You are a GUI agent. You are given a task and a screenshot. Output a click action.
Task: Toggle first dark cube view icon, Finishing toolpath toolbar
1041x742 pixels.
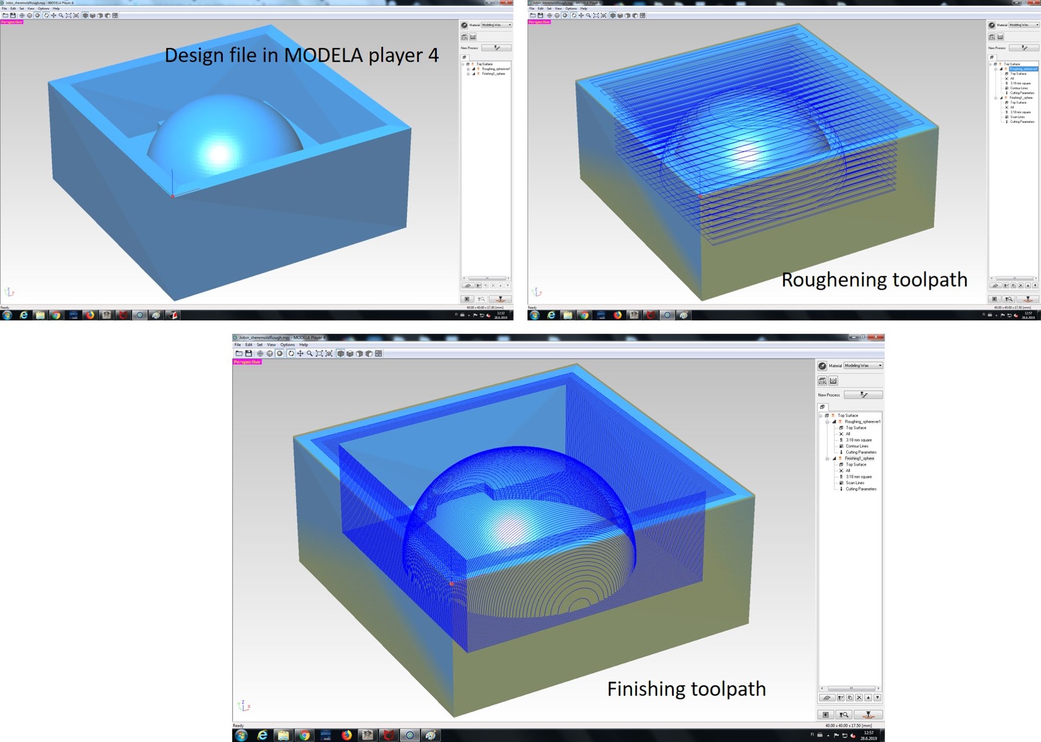[x=341, y=354]
